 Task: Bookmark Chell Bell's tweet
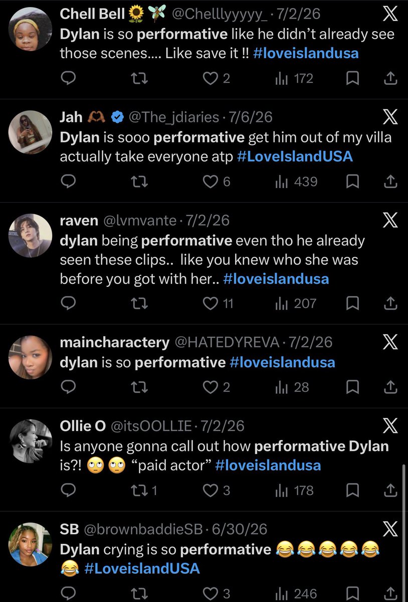353,78
